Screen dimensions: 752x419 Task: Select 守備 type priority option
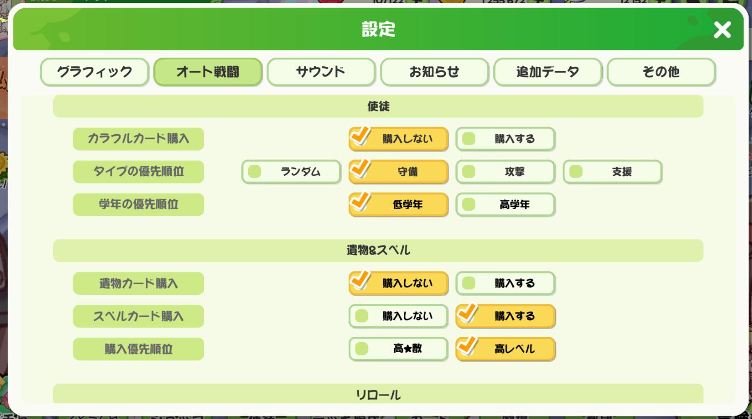398,172
